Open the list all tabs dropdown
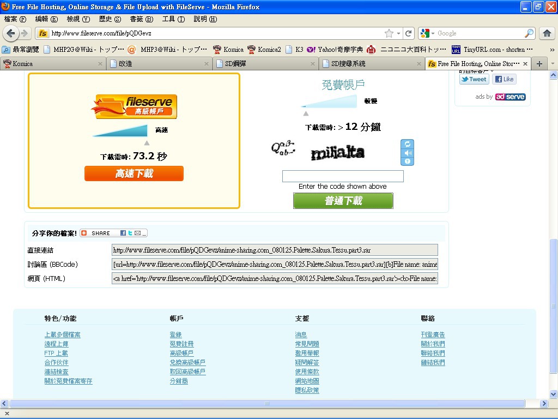 [x=553, y=64]
